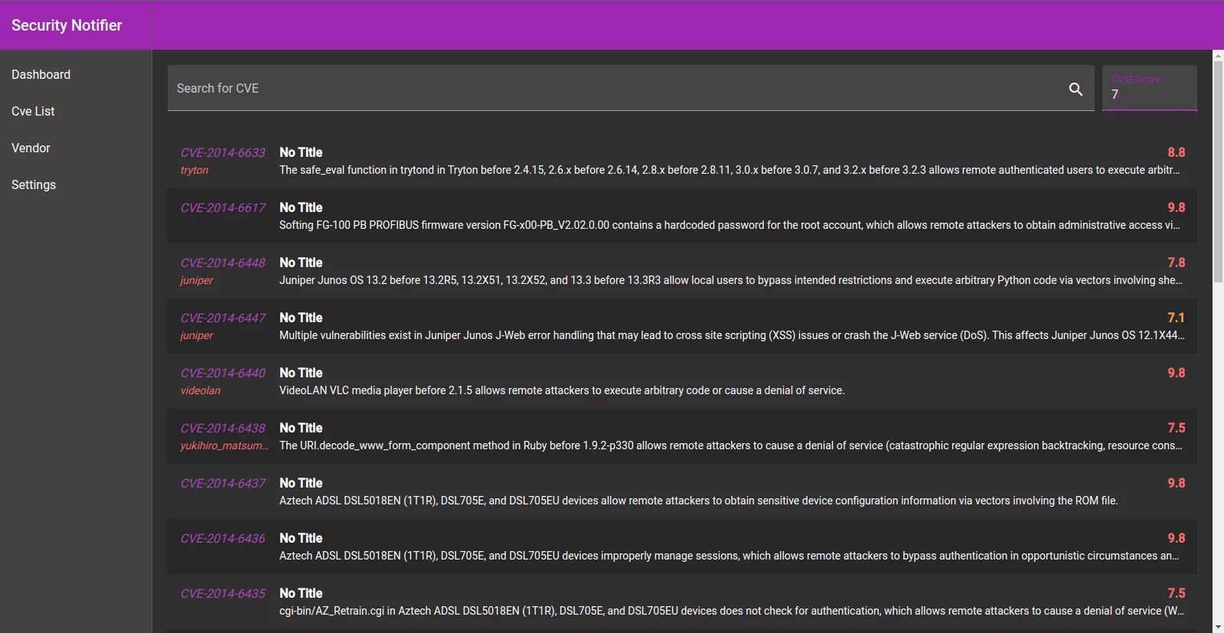
Task: Open CVE-2014-6435 entry
Action: click(223, 593)
